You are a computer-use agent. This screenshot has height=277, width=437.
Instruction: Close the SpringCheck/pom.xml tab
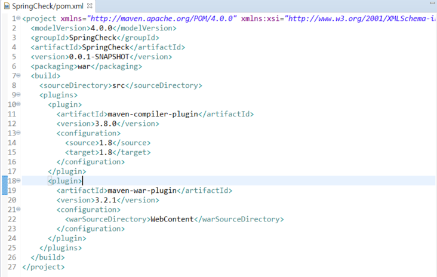[90, 5]
